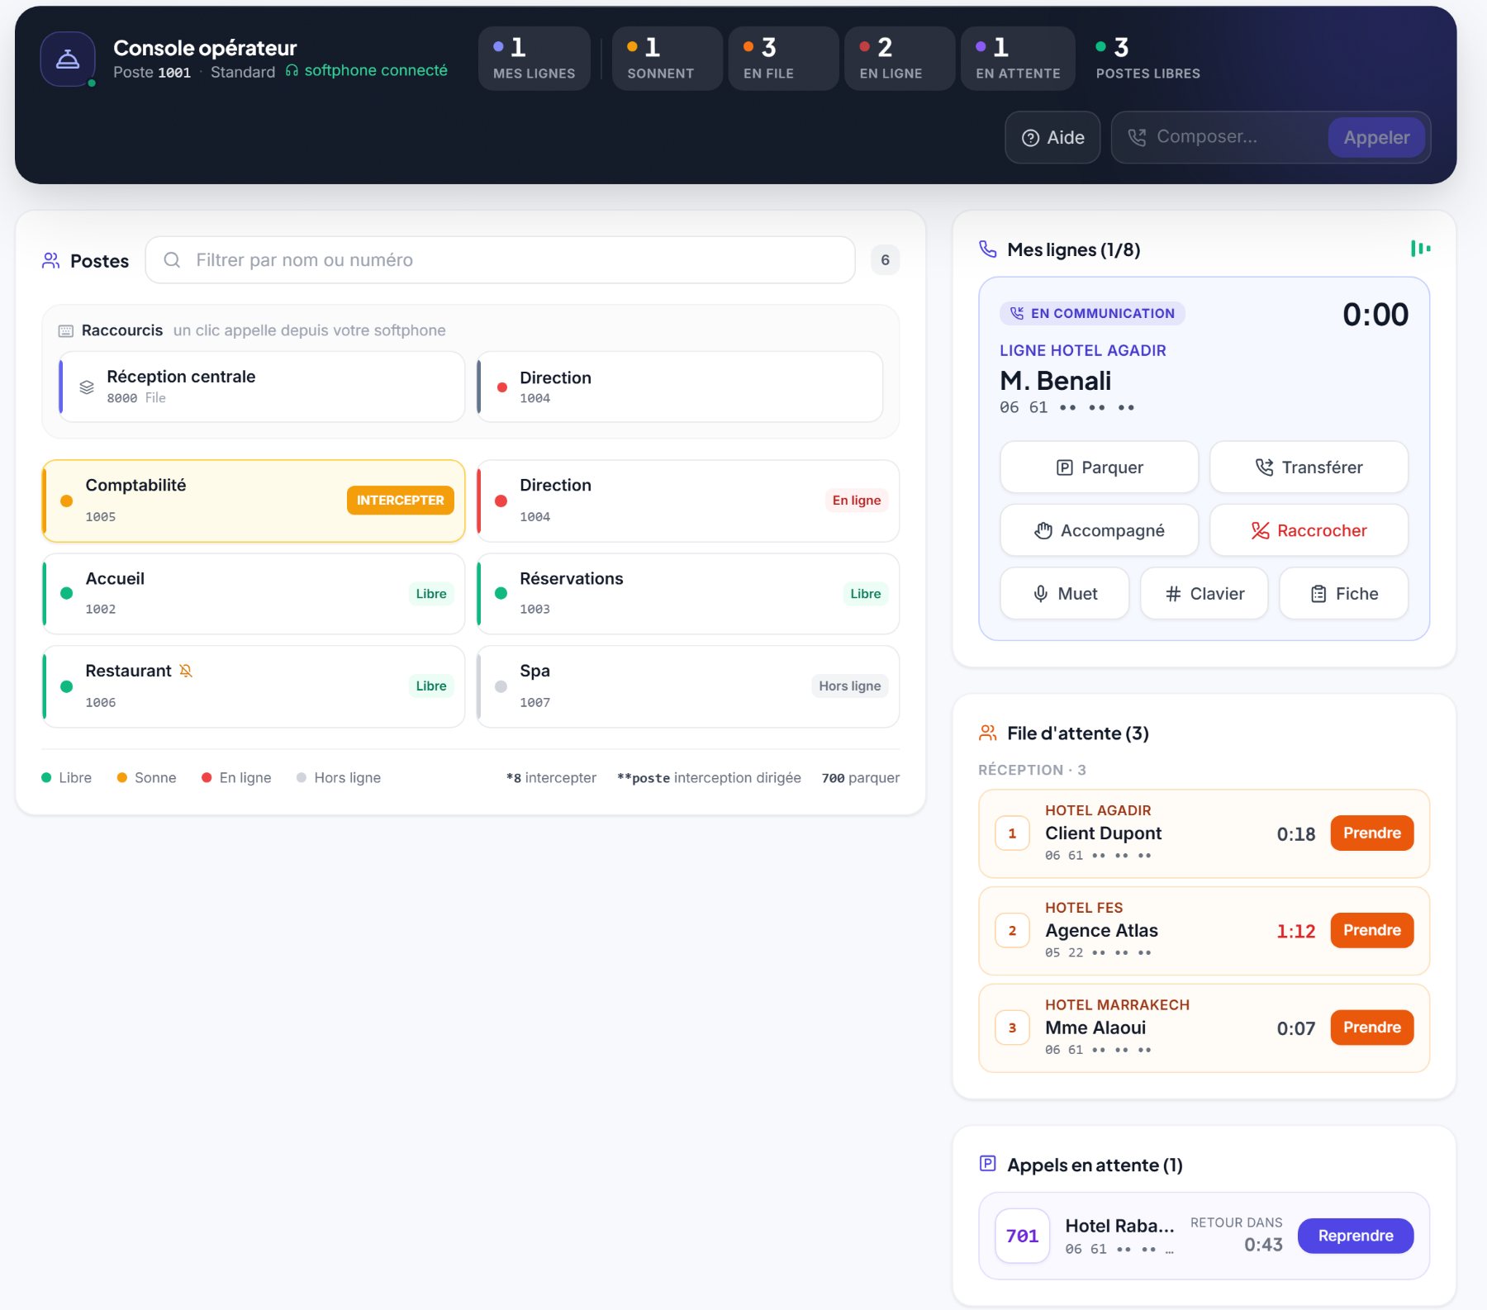This screenshot has width=1487, height=1310.
Task: Open the Mes lignes counter
Action: 534,59
